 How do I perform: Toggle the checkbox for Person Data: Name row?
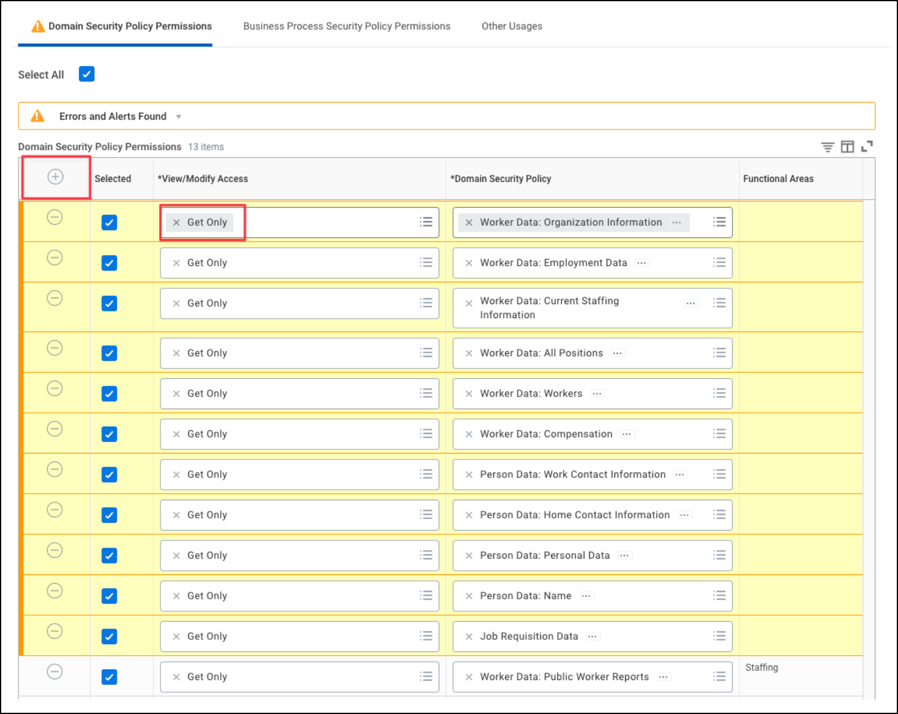[x=109, y=596]
